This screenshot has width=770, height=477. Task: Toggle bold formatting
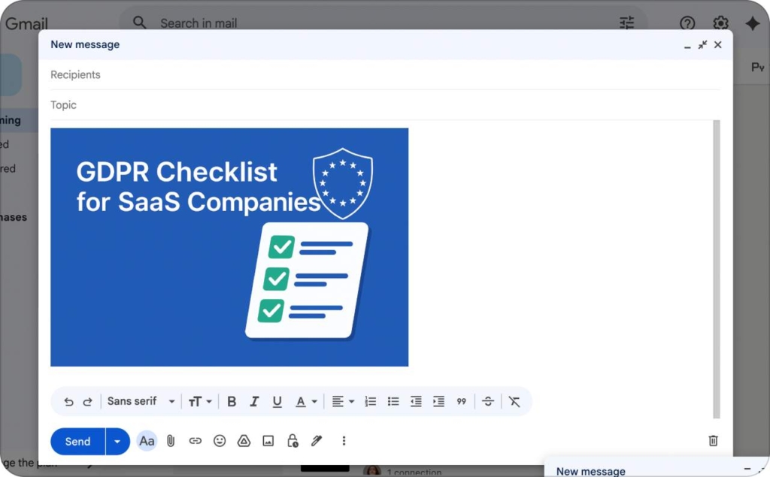coord(232,401)
